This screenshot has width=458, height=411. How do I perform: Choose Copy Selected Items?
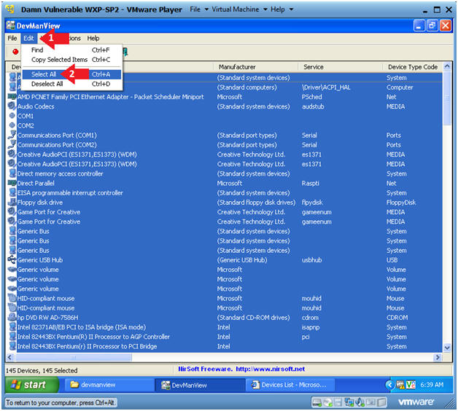(71, 60)
